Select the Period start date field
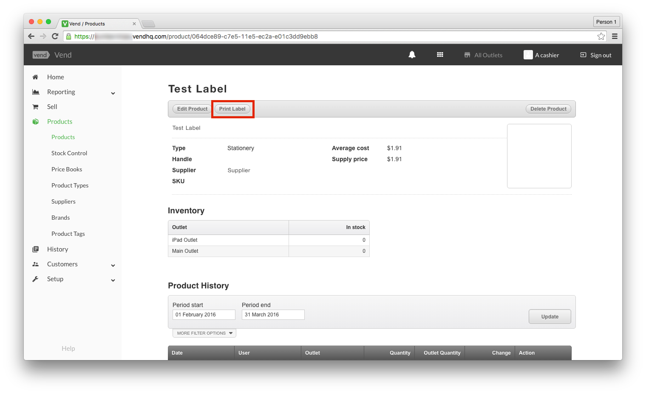Screen dimensions: 646x394 point(204,315)
